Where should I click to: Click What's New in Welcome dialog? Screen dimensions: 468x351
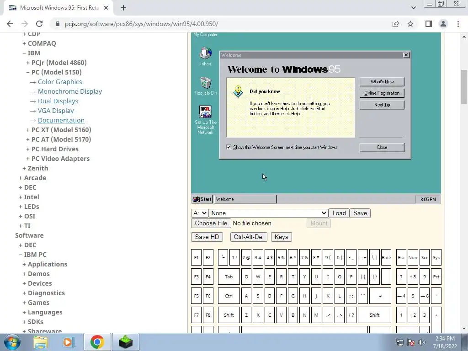[x=382, y=82]
